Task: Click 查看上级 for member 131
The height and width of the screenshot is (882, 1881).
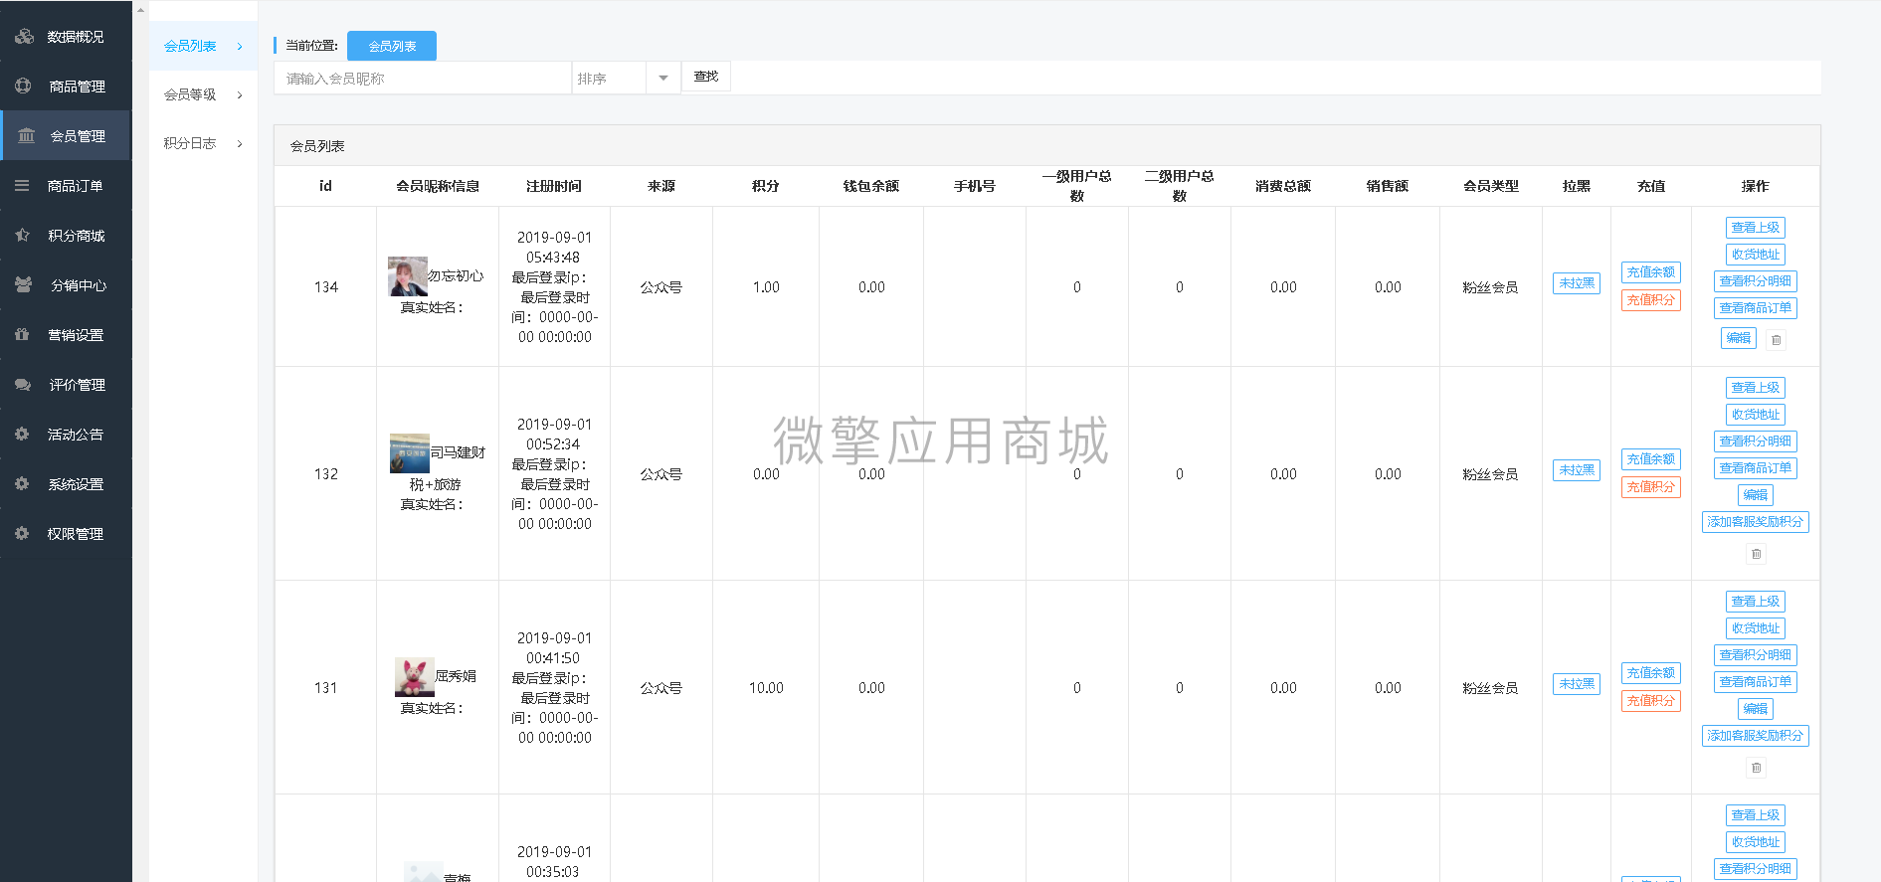Action: coord(1756,602)
